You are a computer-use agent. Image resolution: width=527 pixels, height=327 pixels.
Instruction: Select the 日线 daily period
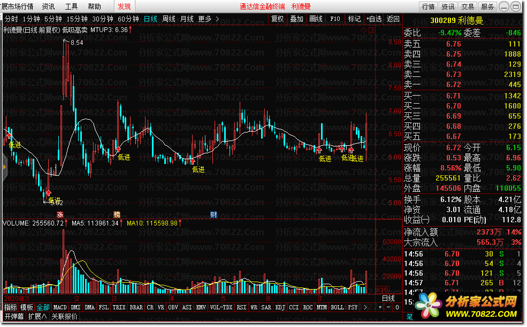[x=150, y=19]
